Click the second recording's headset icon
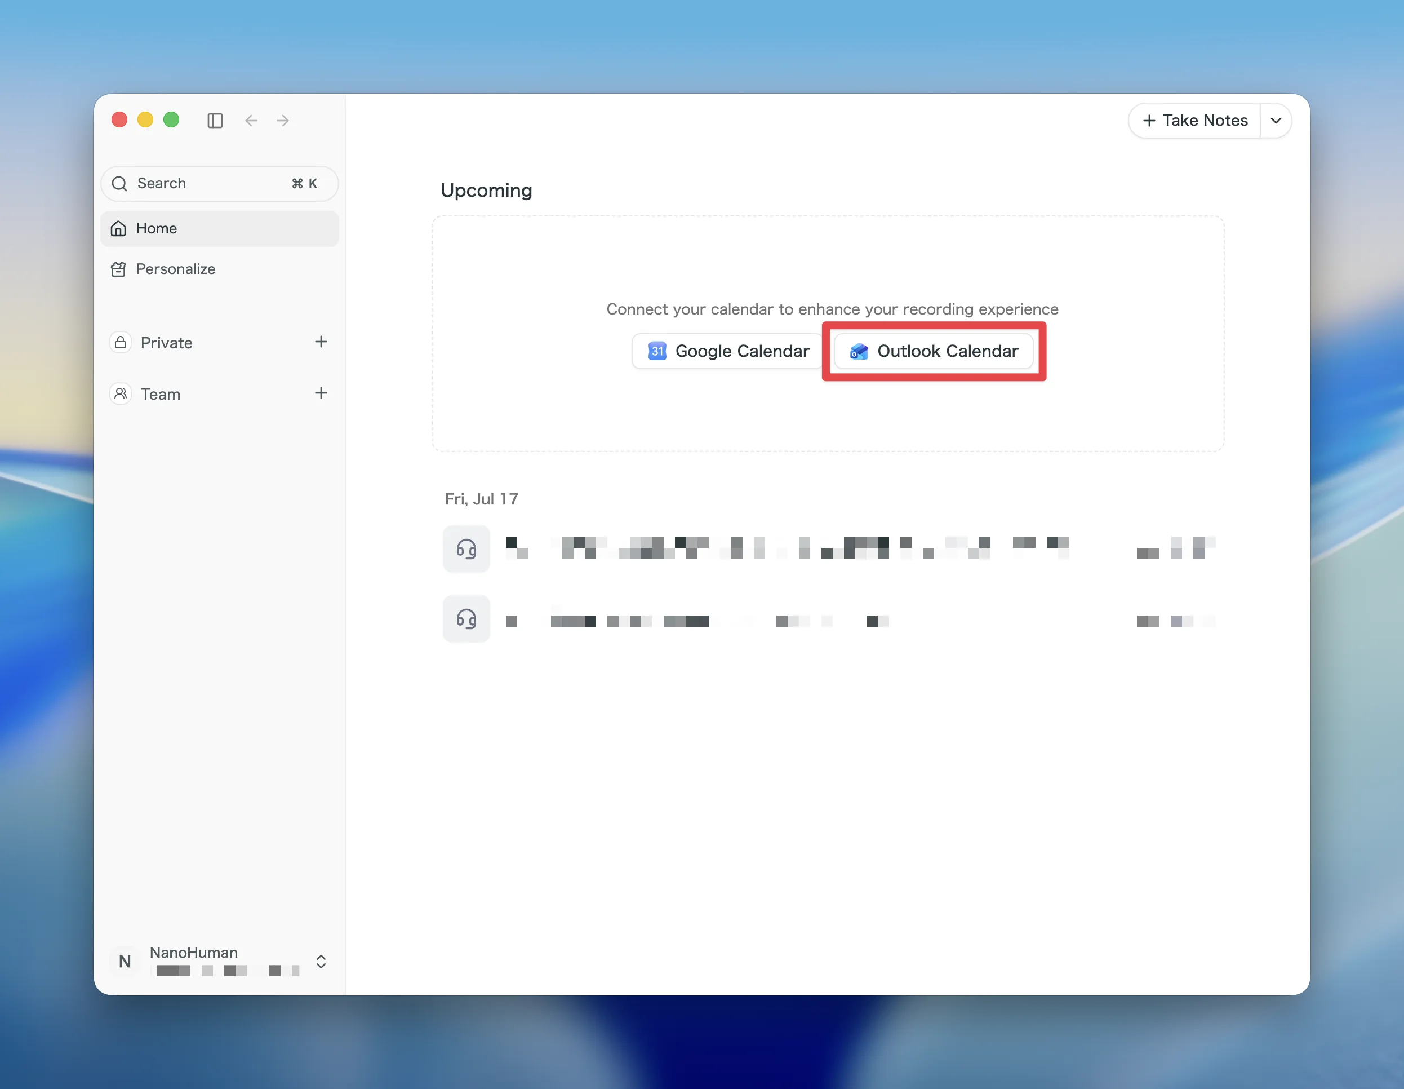Image resolution: width=1404 pixels, height=1089 pixels. click(x=466, y=619)
